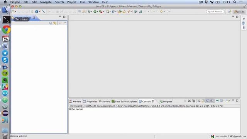
Task: Switch to the Progress tab
Action: tap(166, 102)
